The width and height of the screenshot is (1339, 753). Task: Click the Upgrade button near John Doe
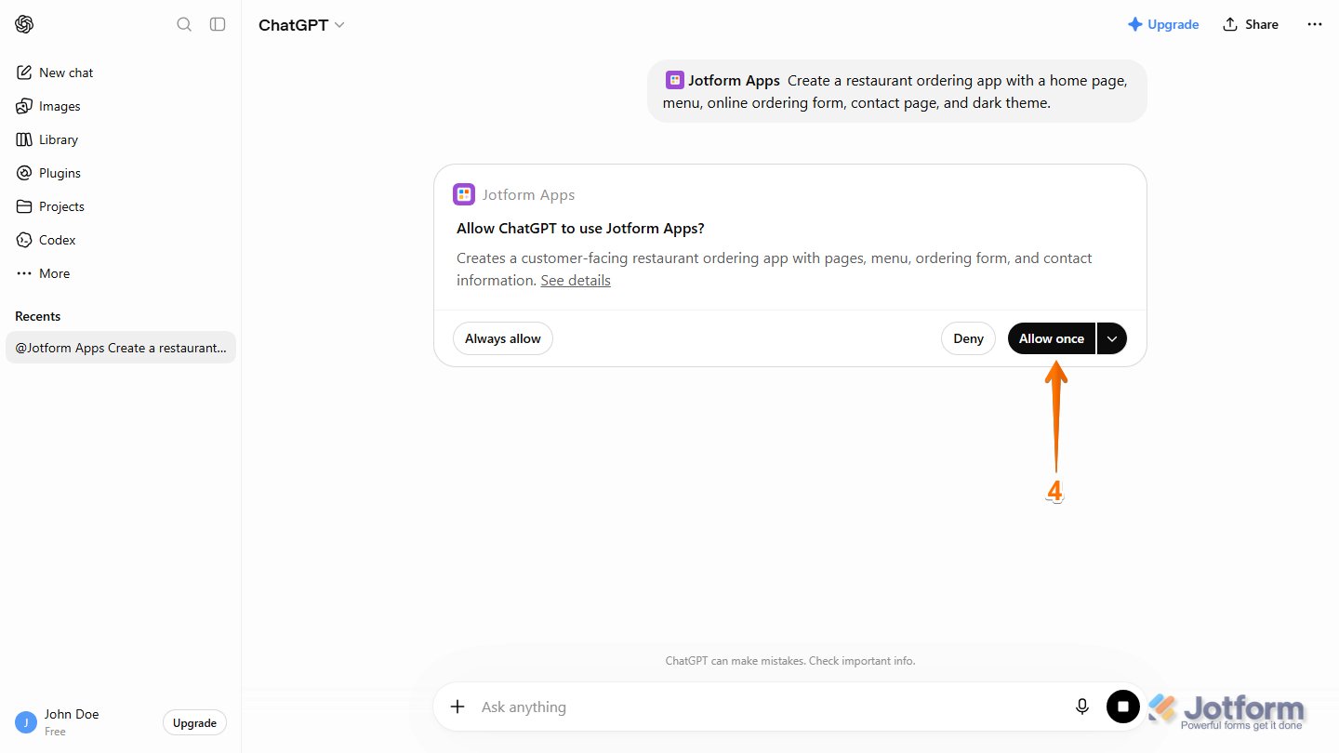pos(194,722)
